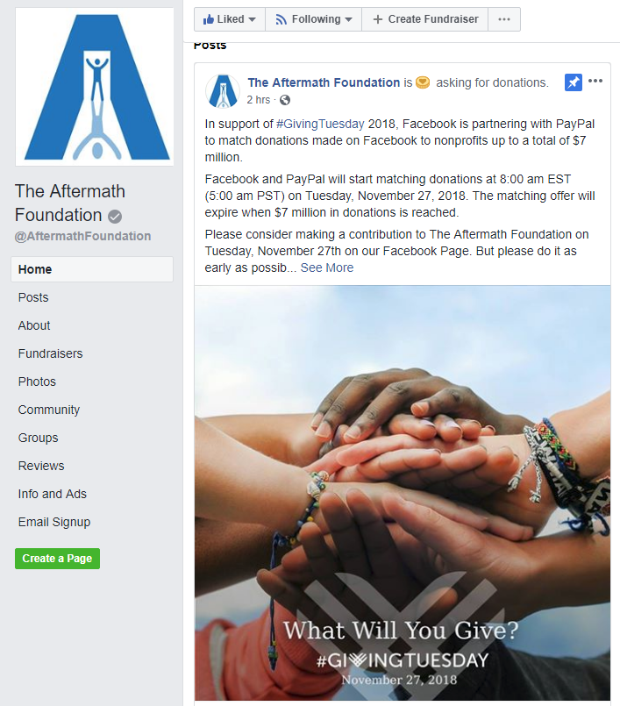Viewport: 620px width, 706px height.
Task: Click the green Create a Page button
Action: 57,559
